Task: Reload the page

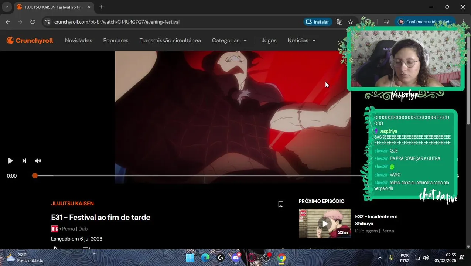Action: click(x=33, y=22)
